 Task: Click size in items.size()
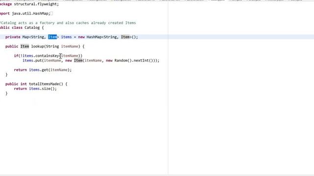[46, 88]
